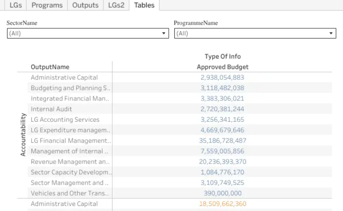Click the Approved Budget column header
Viewport: 343px width, 211px height.
tap(222, 67)
